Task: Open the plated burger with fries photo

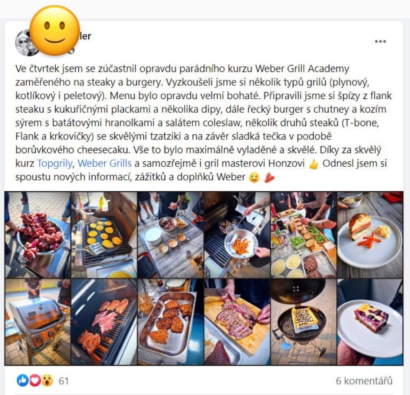Action: [370, 235]
